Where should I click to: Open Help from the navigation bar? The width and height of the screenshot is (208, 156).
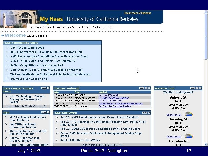click(x=110, y=27)
